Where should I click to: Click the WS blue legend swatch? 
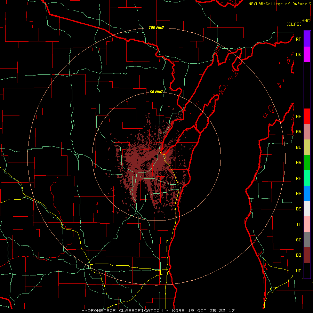click(x=307, y=193)
